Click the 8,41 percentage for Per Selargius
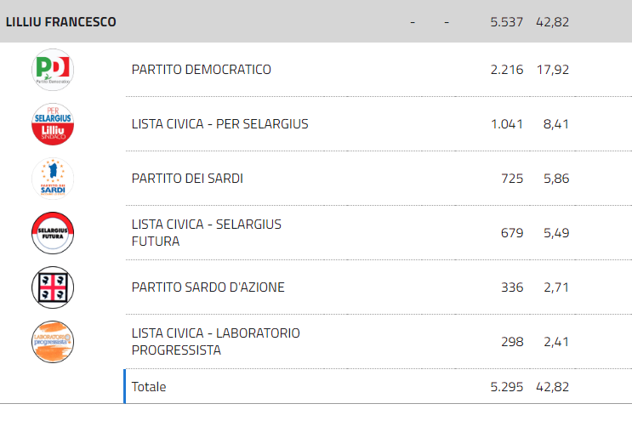Viewport: 632px width, 421px height. pos(556,124)
